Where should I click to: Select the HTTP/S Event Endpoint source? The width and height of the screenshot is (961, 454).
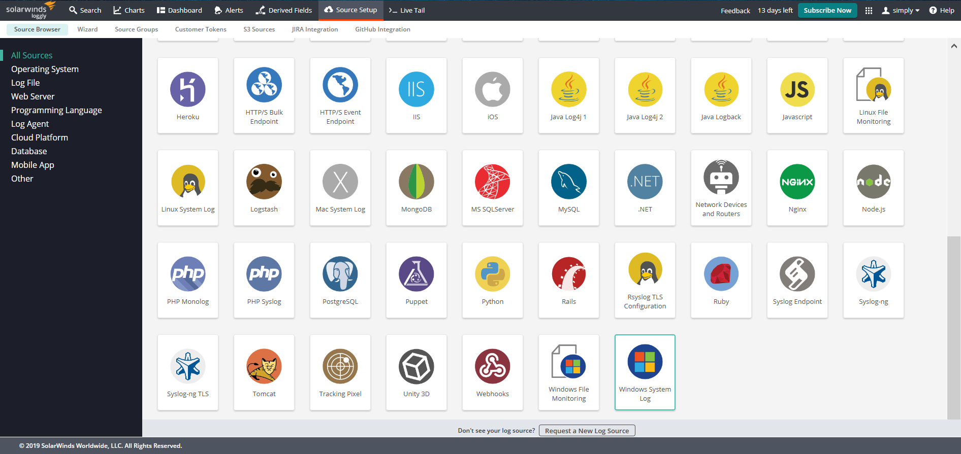tap(340, 95)
